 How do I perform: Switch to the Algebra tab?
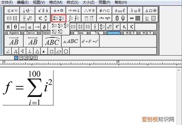pyautogui.click(x=14, y=33)
